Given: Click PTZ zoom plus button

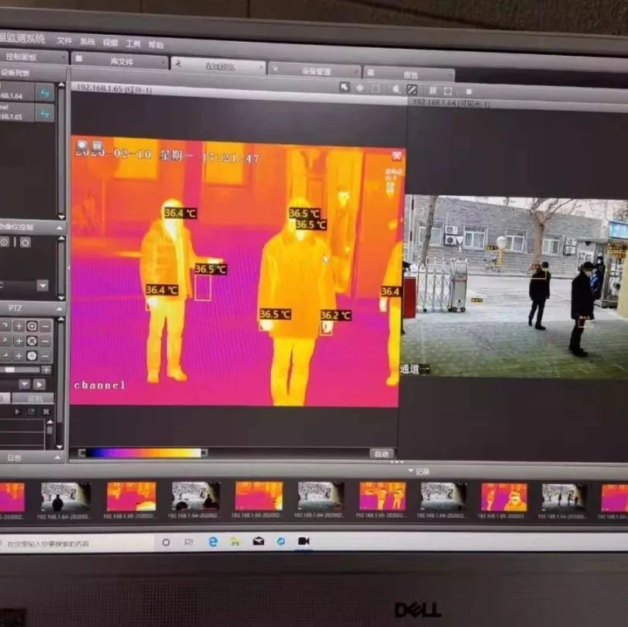Looking at the screenshot, I should point(19,327).
